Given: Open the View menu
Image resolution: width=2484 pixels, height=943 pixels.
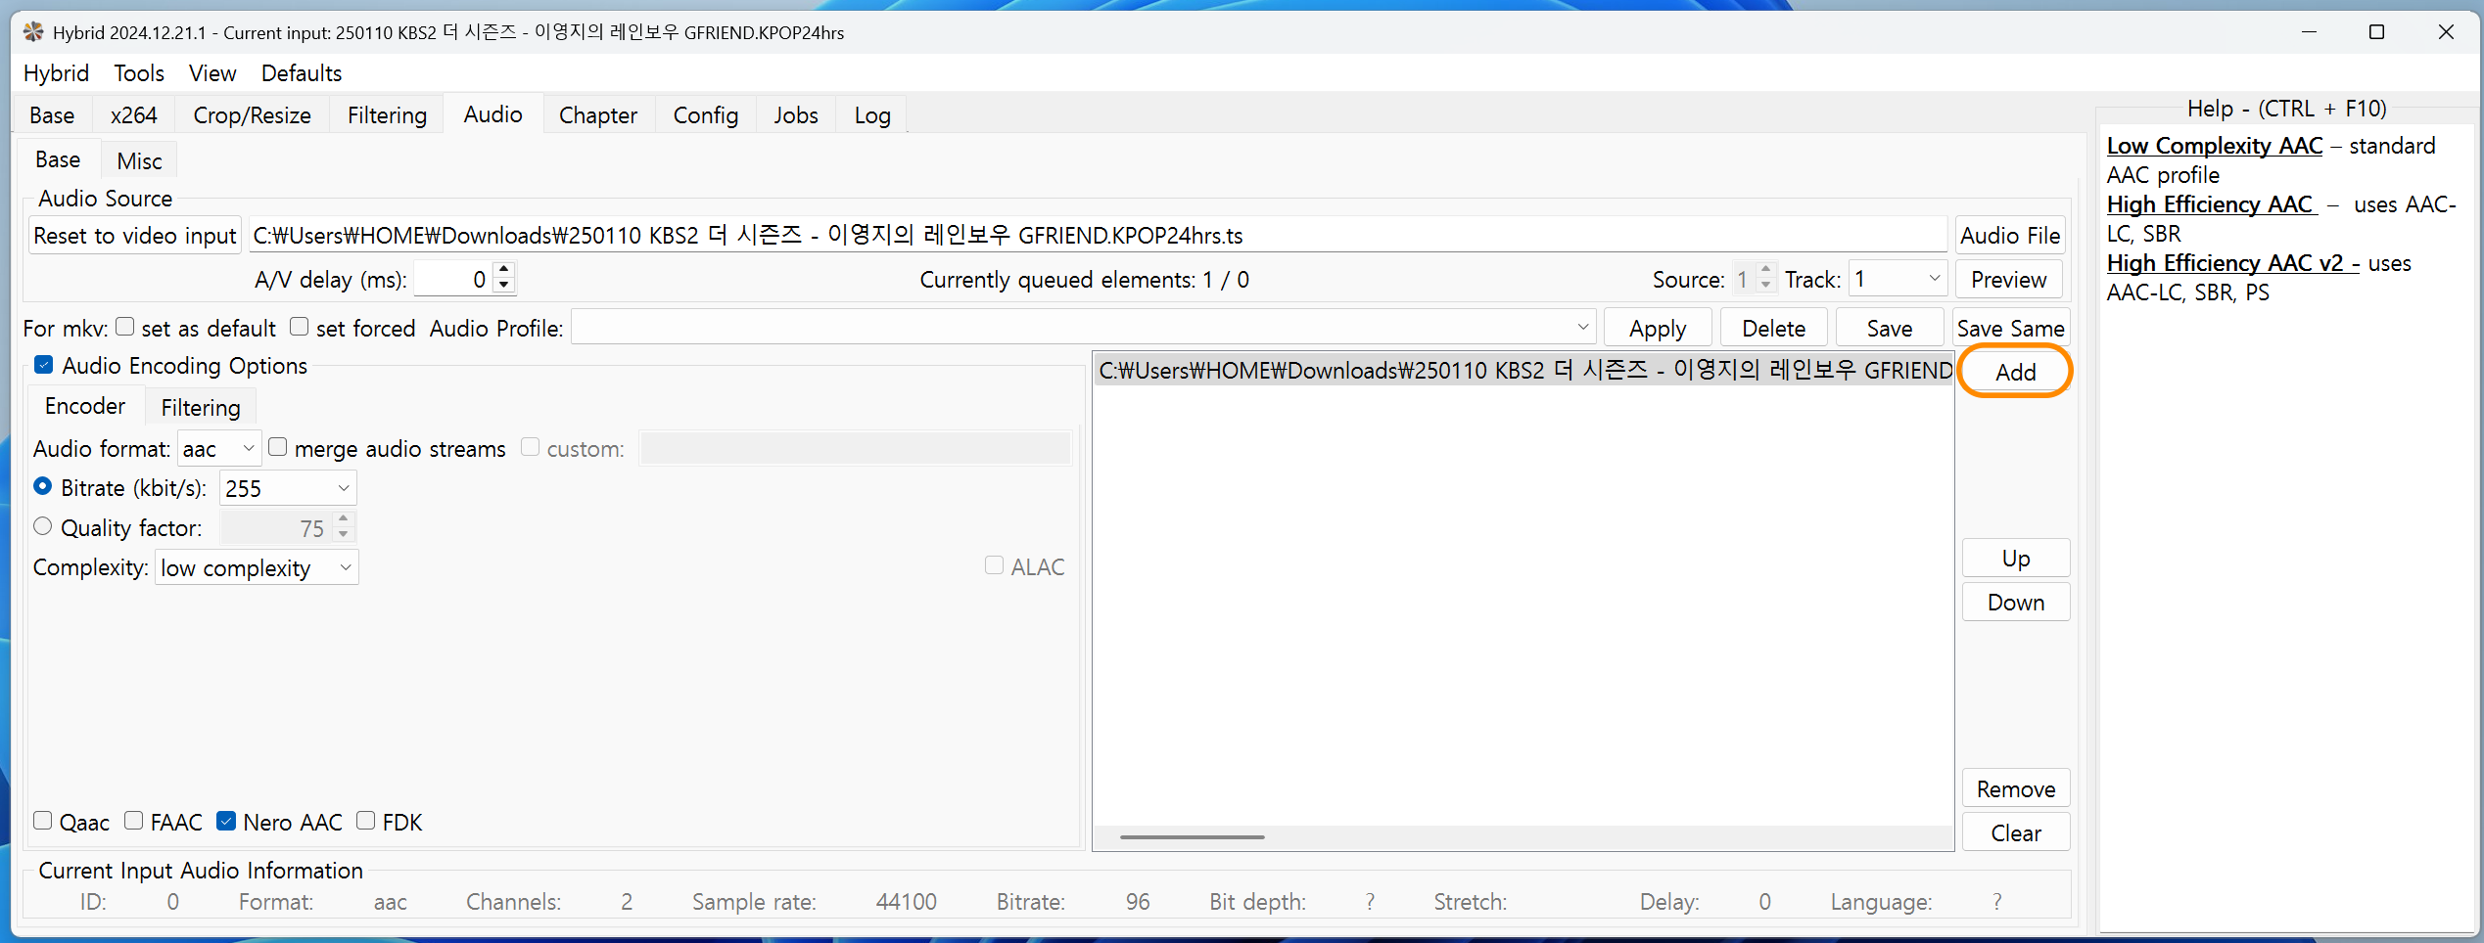Looking at the screenshot, I should tap(212, 73).
